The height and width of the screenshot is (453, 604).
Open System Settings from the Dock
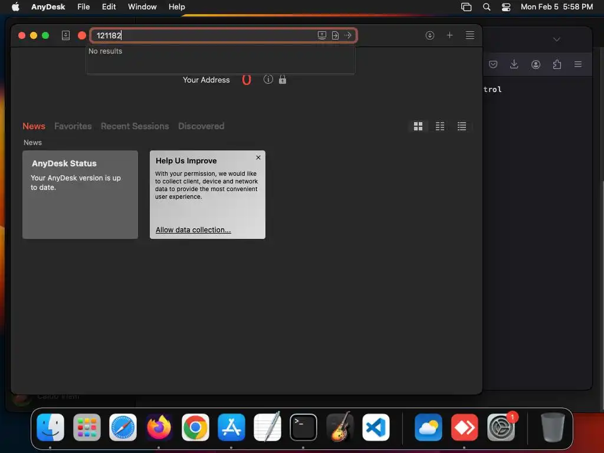tap(501, 427)
